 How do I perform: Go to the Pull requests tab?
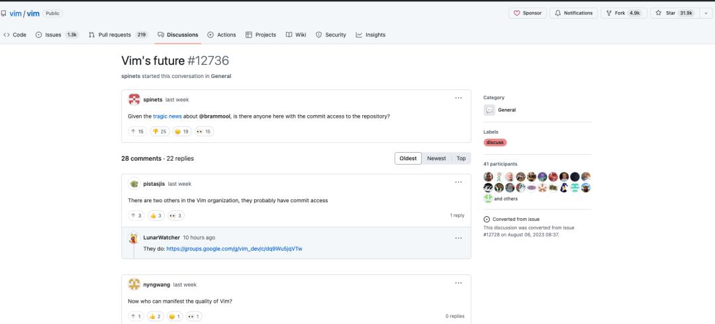click(x=118, y=34)
